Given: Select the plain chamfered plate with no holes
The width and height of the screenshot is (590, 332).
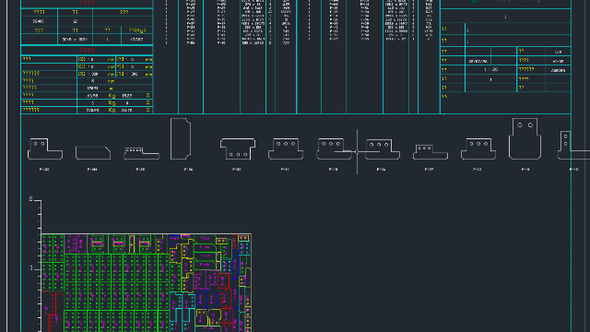Looking at the screenshot, I should pos(93,153).
